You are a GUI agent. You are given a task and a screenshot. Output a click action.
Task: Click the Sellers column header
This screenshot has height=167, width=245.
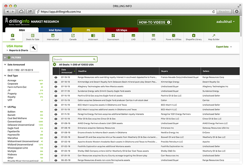(220, 71)
